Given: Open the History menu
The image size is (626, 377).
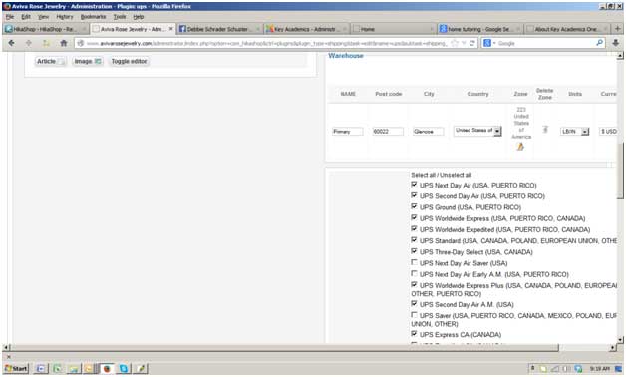Looking at the screenshot, I should pyautogui.click(x=65, y=17).
